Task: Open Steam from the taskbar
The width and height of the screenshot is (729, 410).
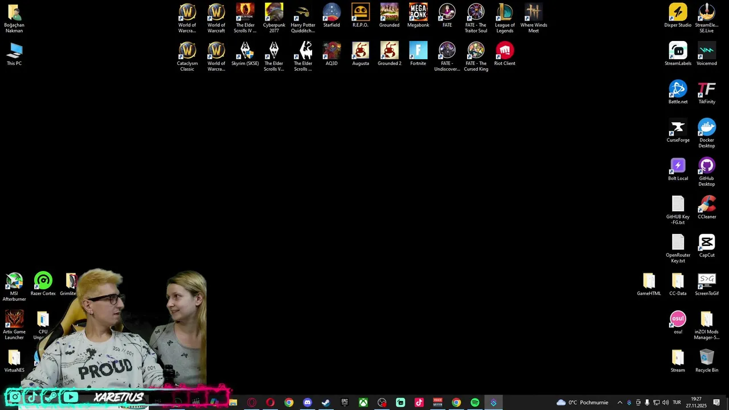Action: click(x=326, y=403)
